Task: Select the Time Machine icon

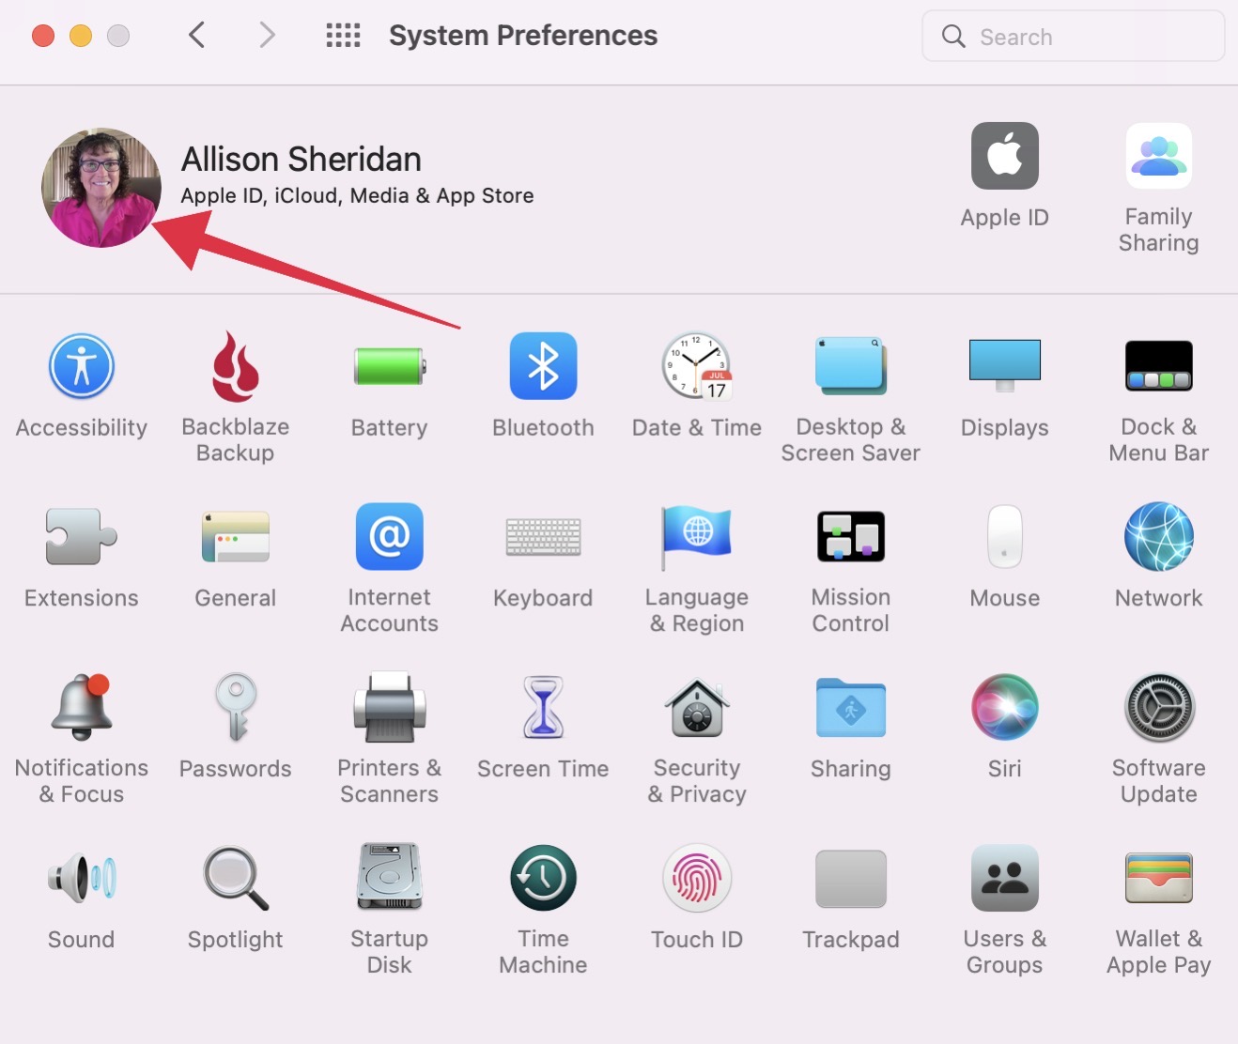Action: pyautogui.click(x=543, y=879)
